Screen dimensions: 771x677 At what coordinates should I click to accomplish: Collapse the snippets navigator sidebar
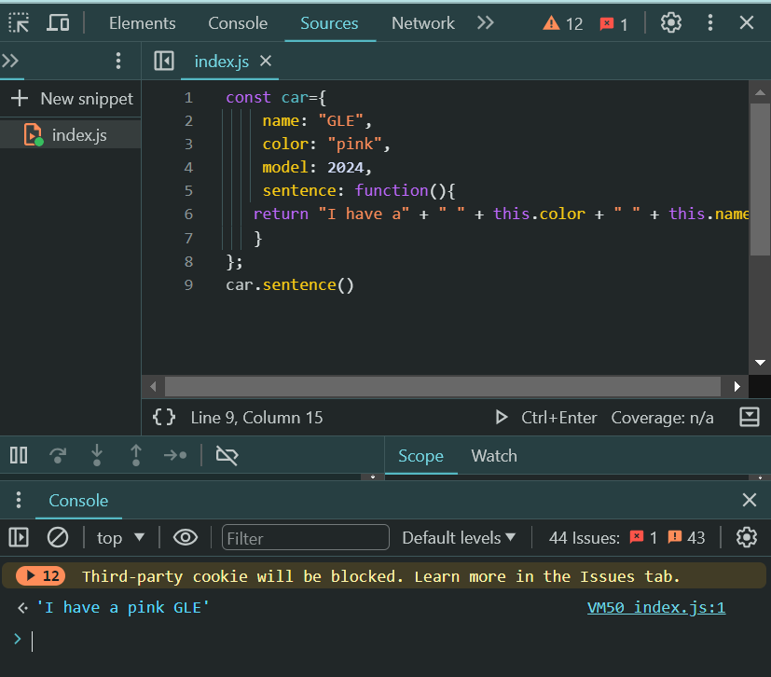pyautogui.click(x=163, y=61)
